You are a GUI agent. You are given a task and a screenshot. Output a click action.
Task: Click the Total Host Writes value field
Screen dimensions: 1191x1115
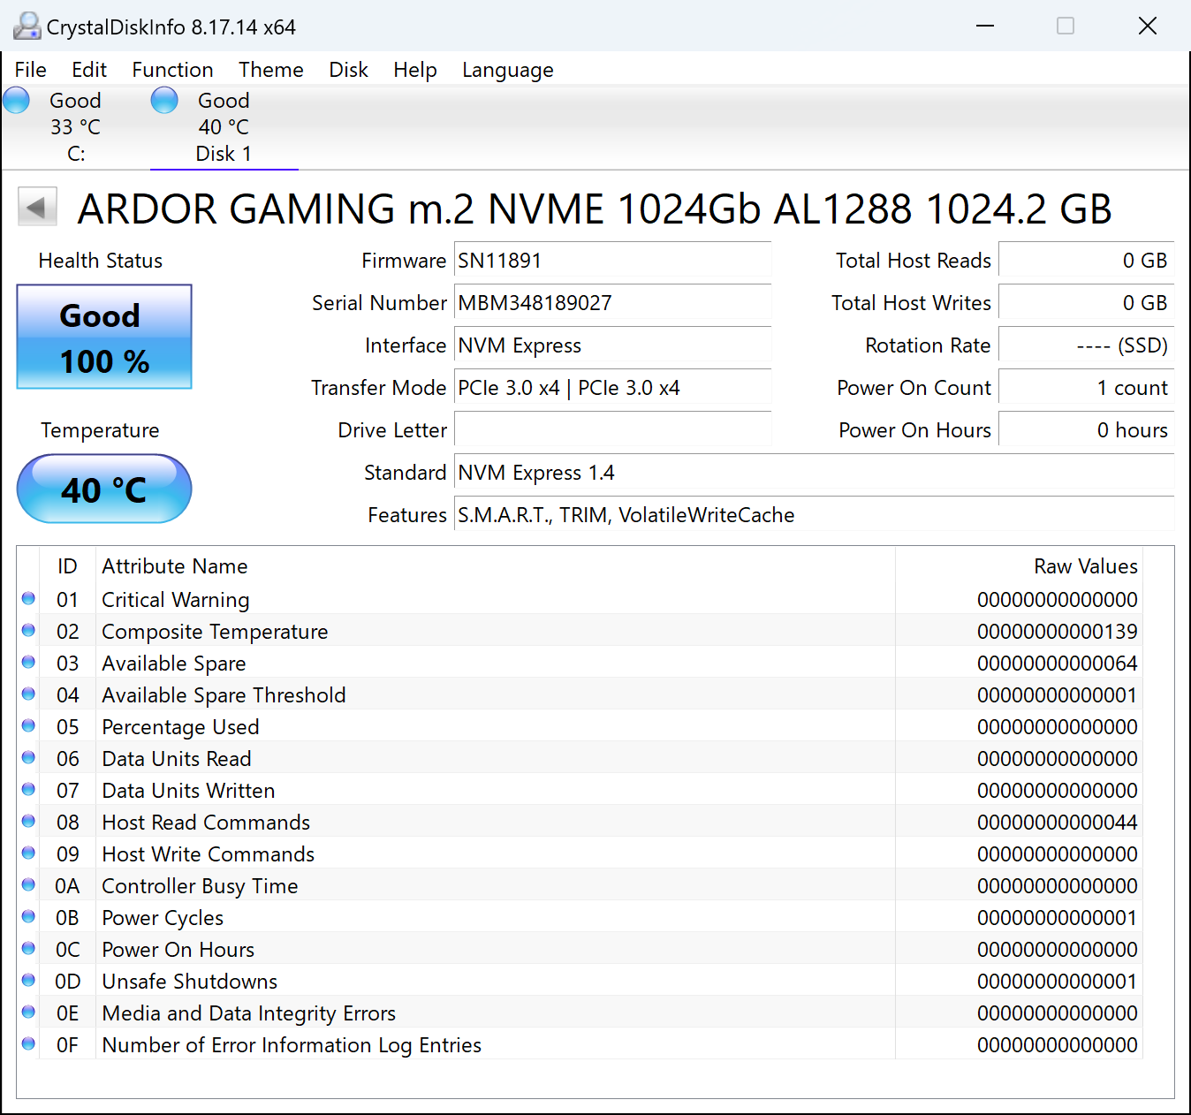1086,303
